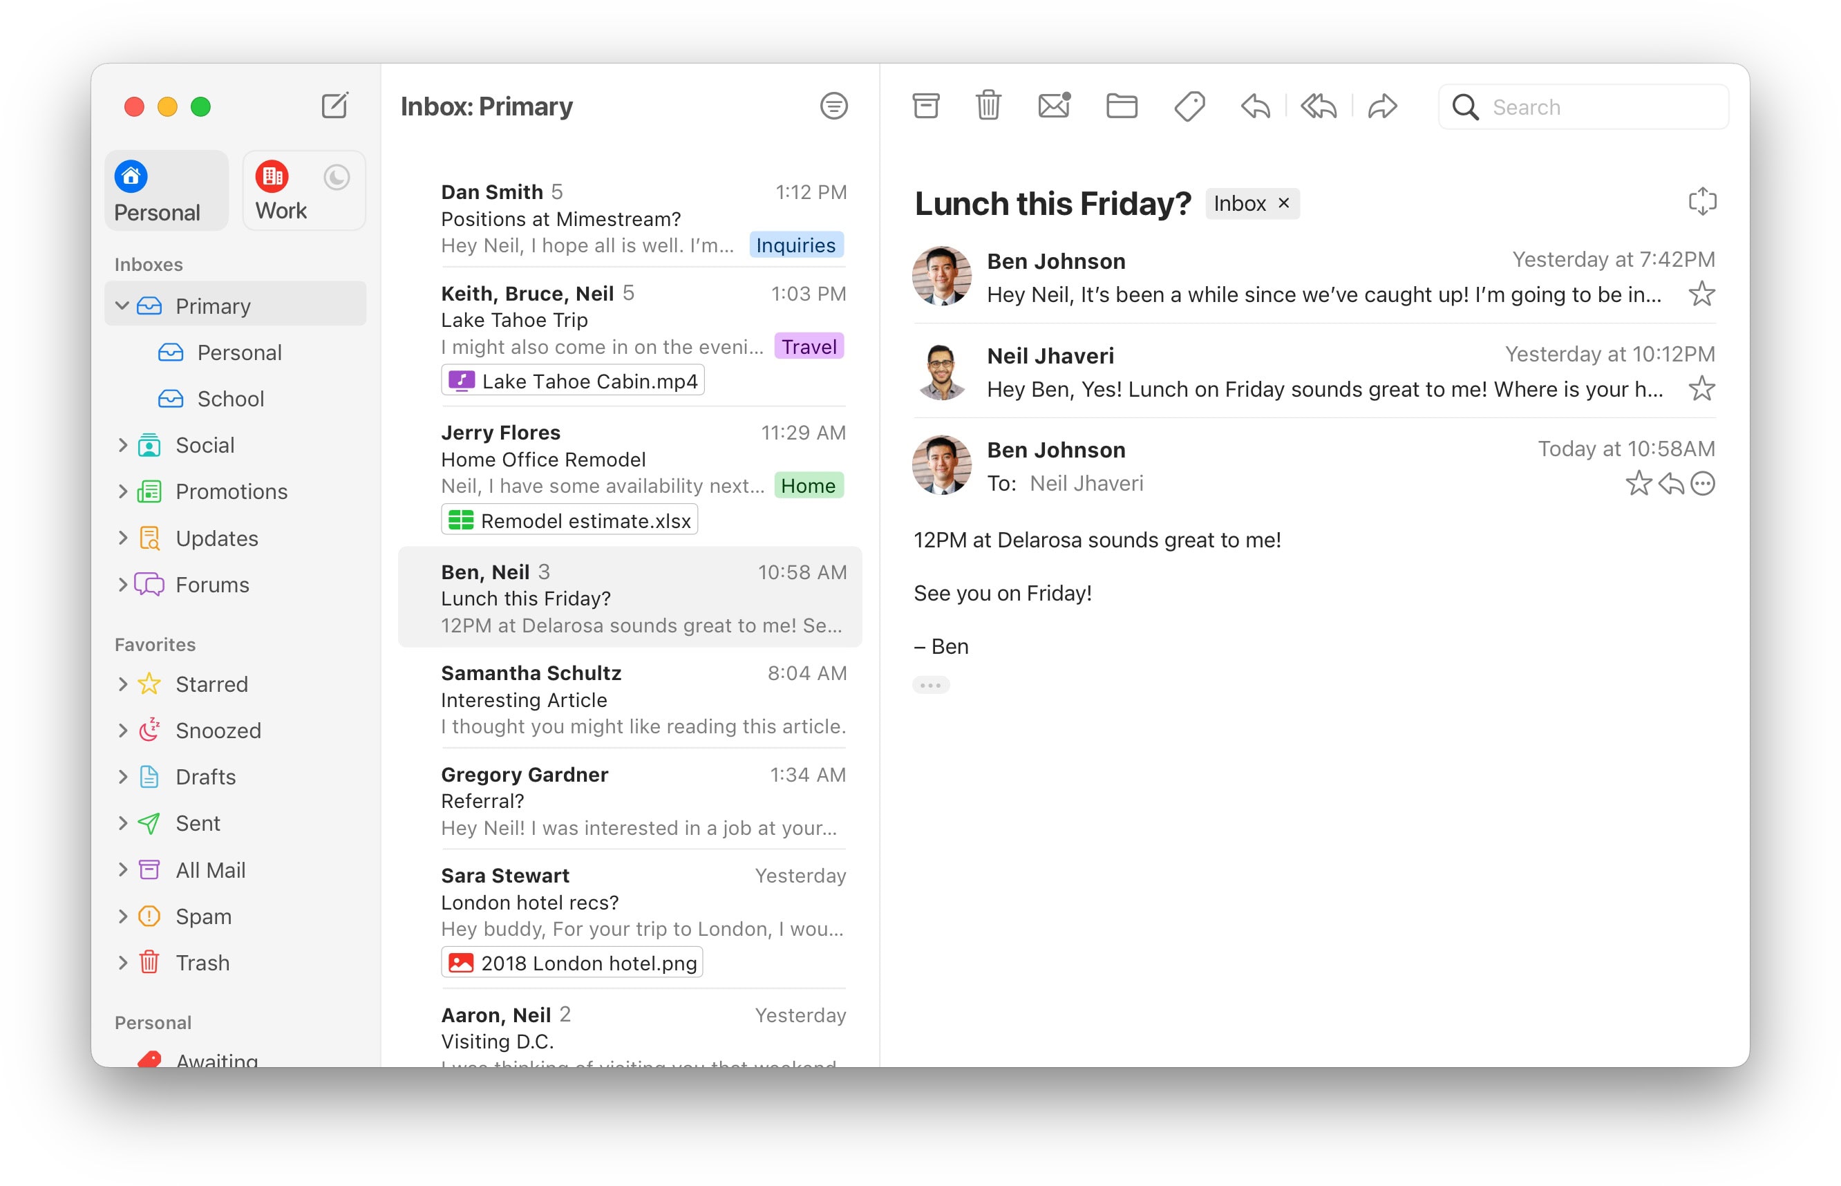Star Neil Jhaveri's reply message

[1701, 389]
